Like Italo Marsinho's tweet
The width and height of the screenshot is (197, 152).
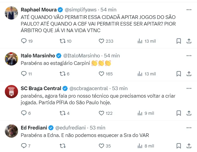click(101, 74)
